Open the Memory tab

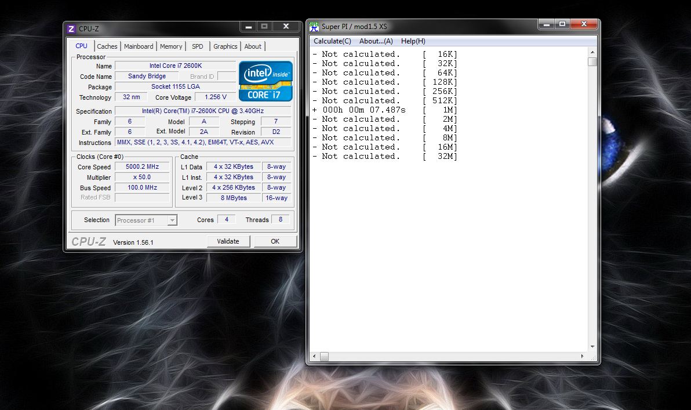click(171, 46)
